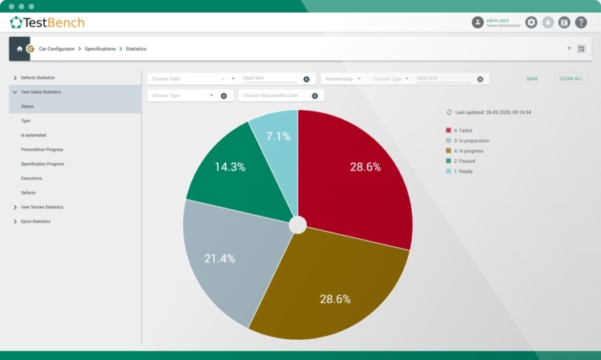
Task: Expand Epics Statistics node
Action: (15, 221)
